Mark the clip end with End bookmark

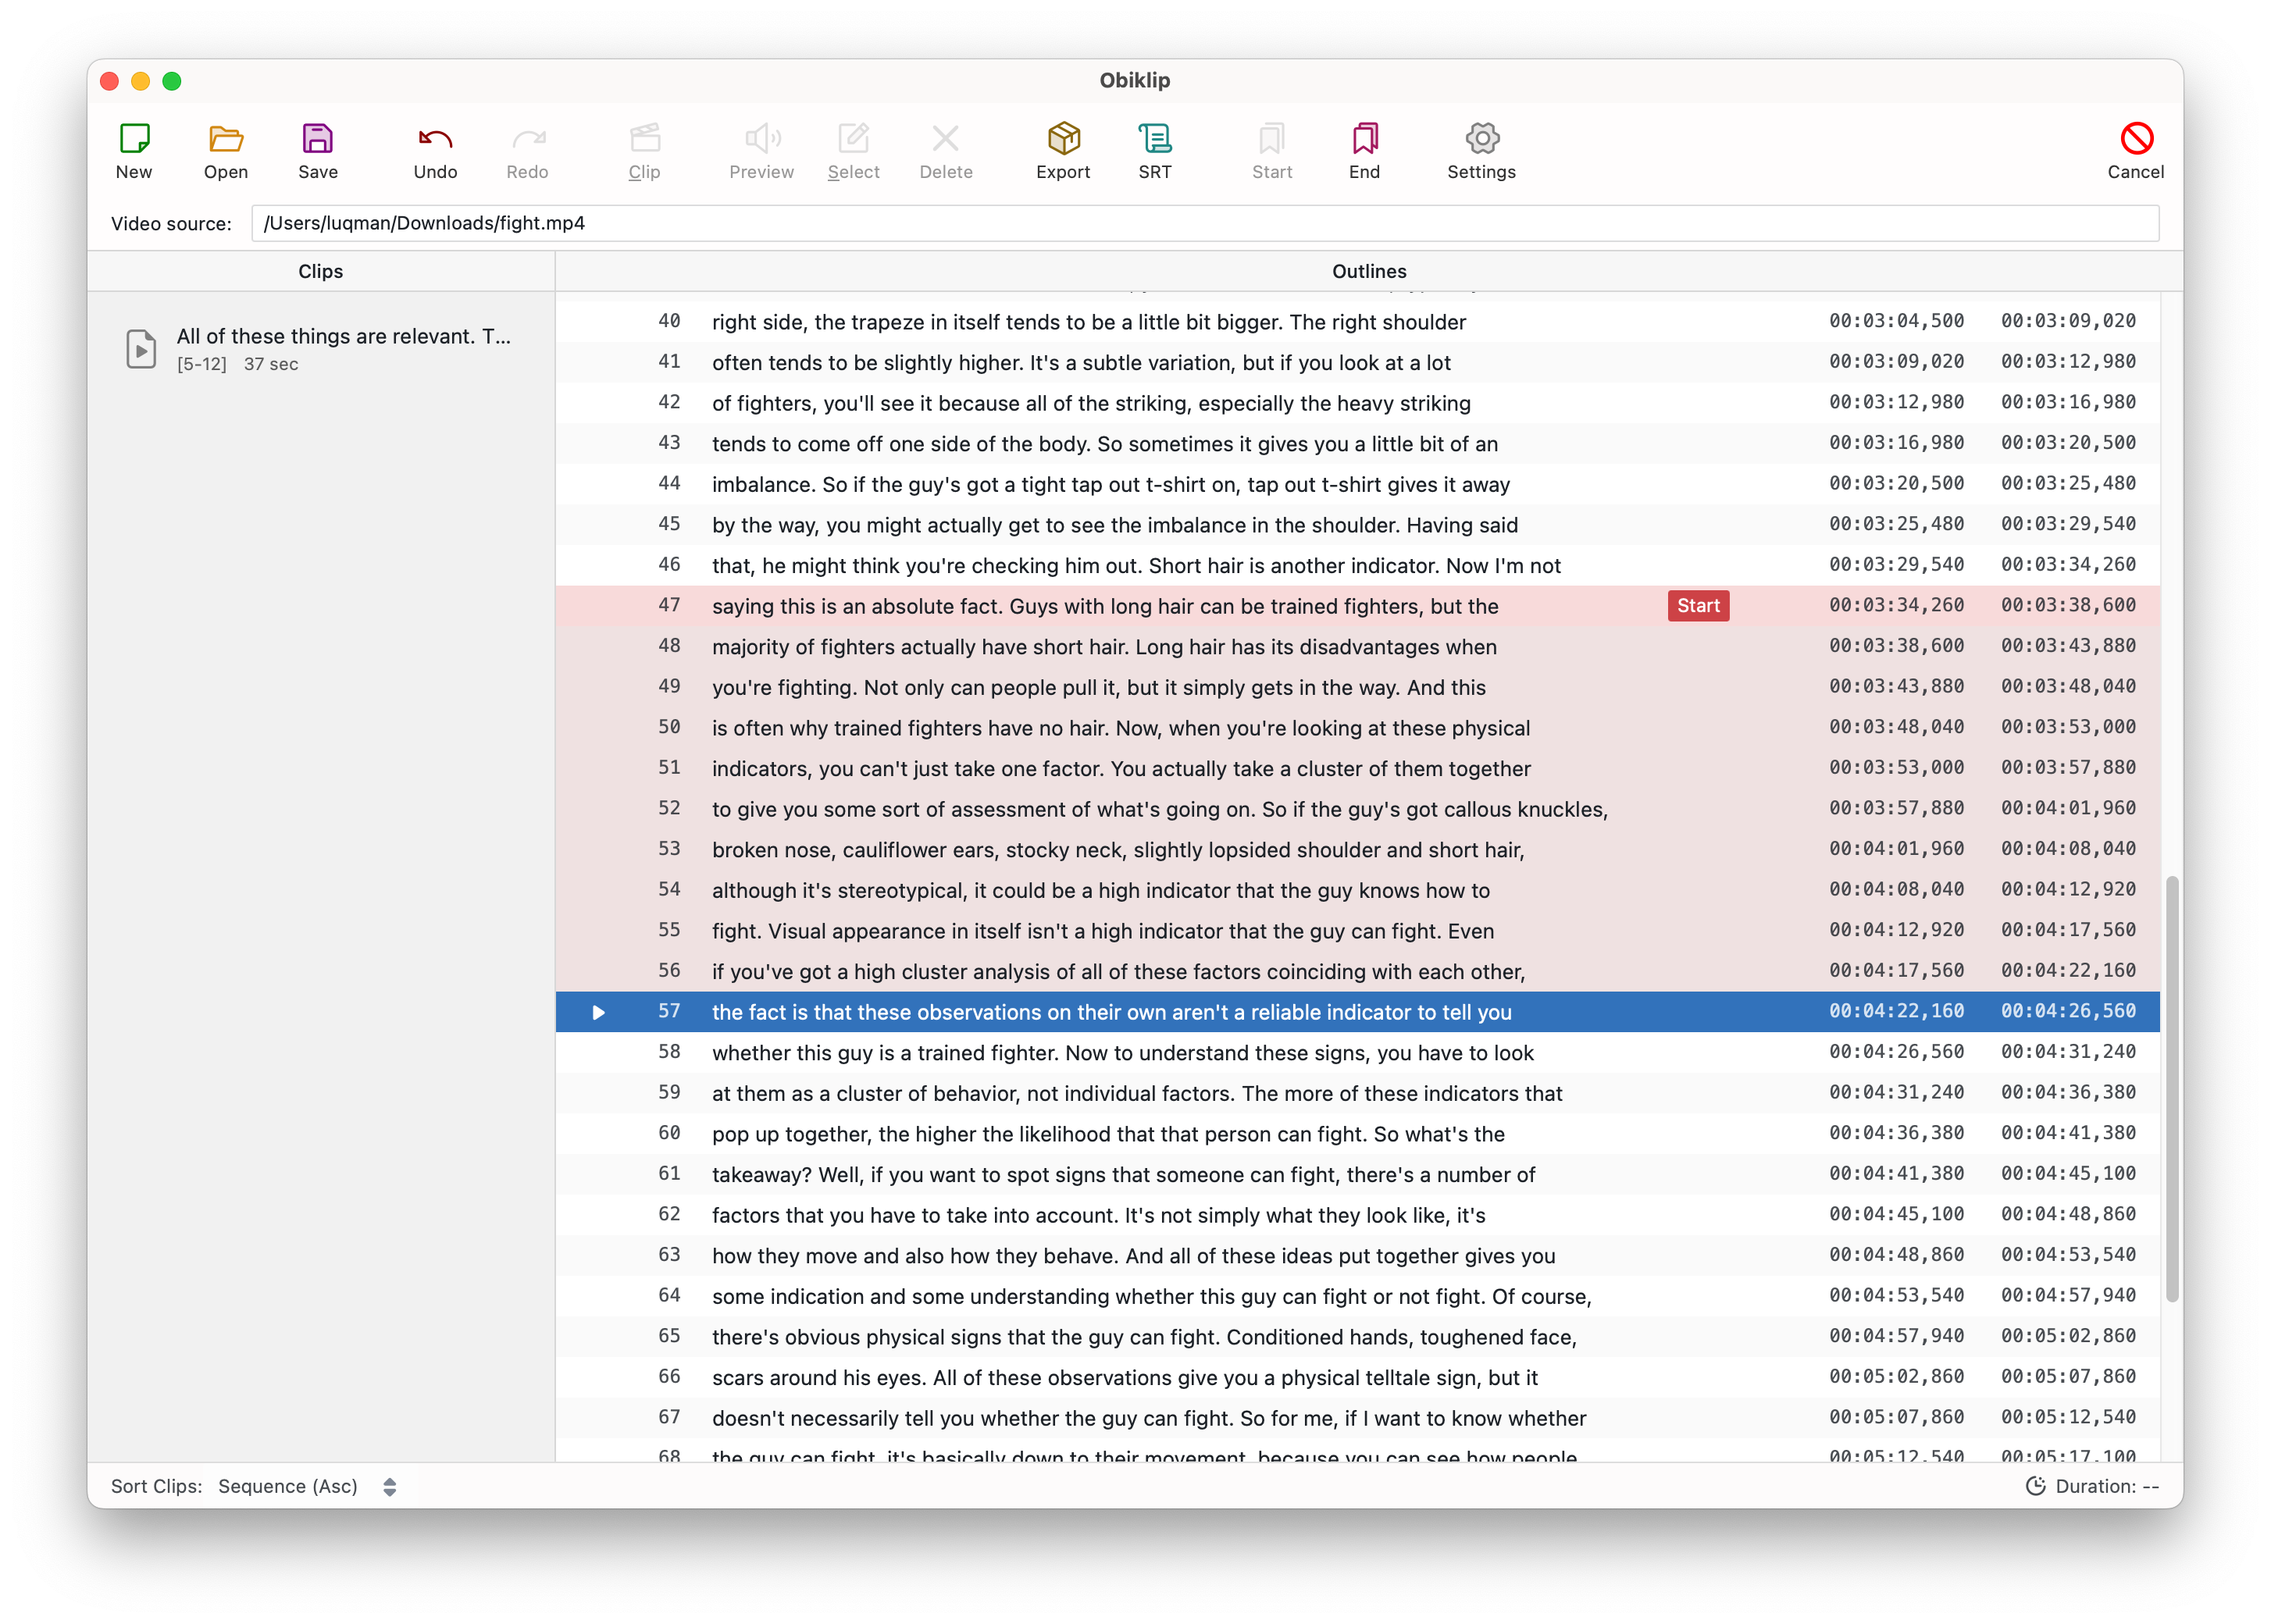(1364, 139)
